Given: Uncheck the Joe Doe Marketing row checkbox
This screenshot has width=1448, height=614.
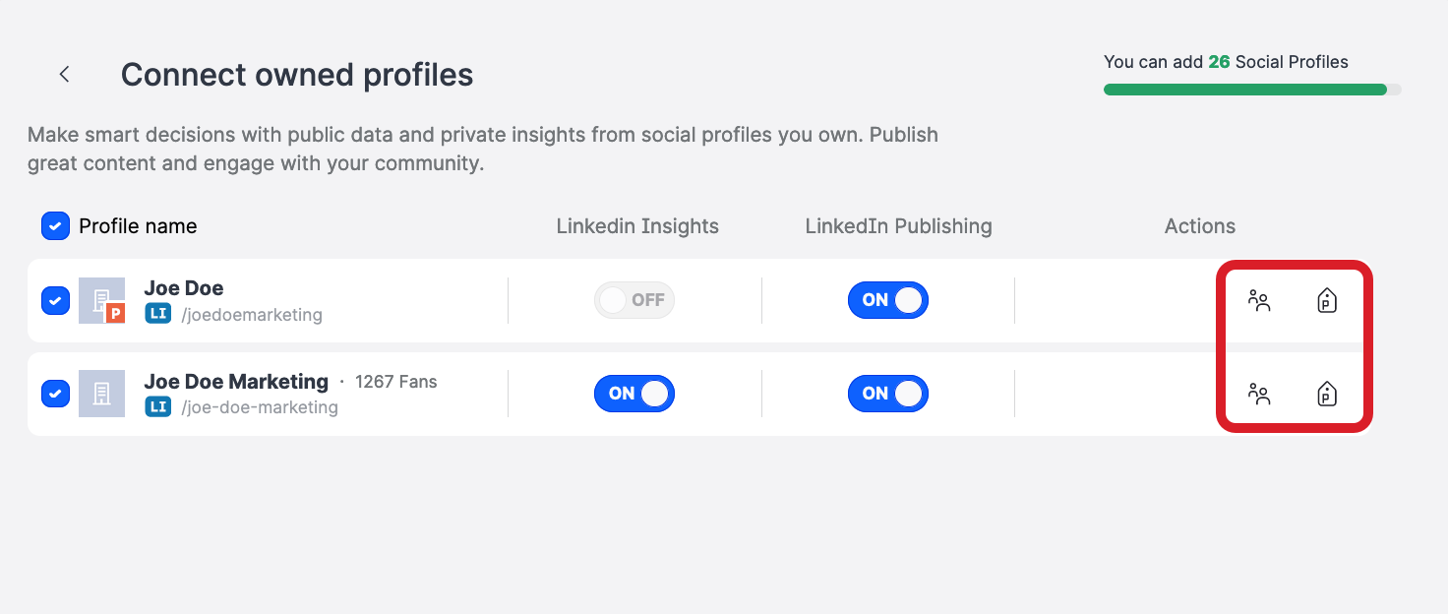Looking at the screenshot, I should tap(55, 394).
